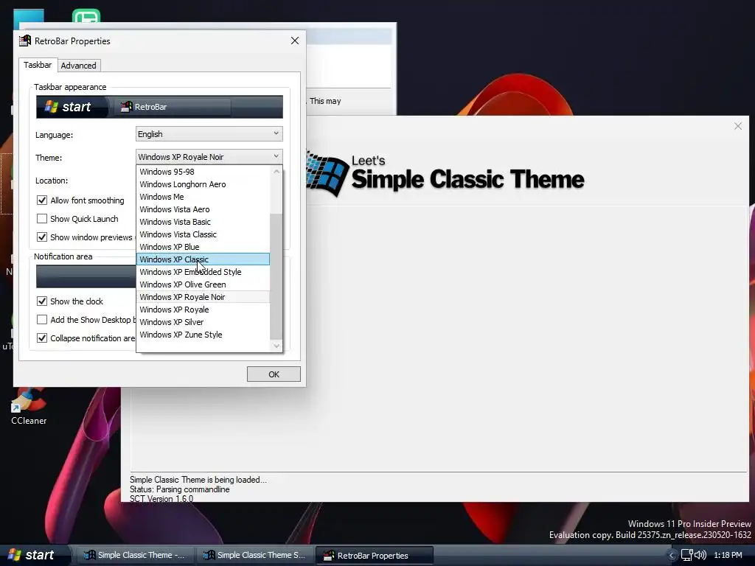Click RetroBar item in taskbar preview

point(173,107)
